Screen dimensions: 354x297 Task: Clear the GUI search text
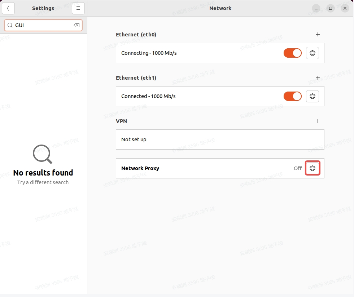coord(77,25)
